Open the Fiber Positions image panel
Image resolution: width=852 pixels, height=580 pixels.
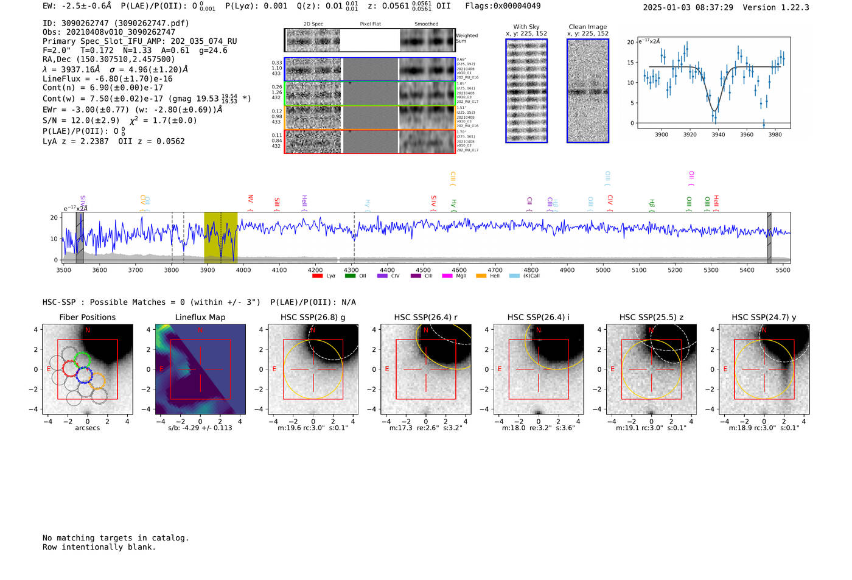[x=88, y=369]
